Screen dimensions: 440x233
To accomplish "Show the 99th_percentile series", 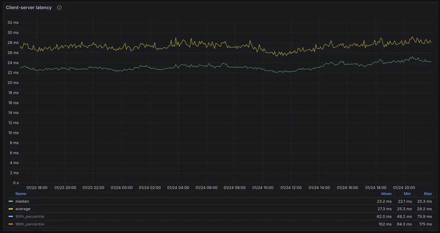I will [30, 224].
